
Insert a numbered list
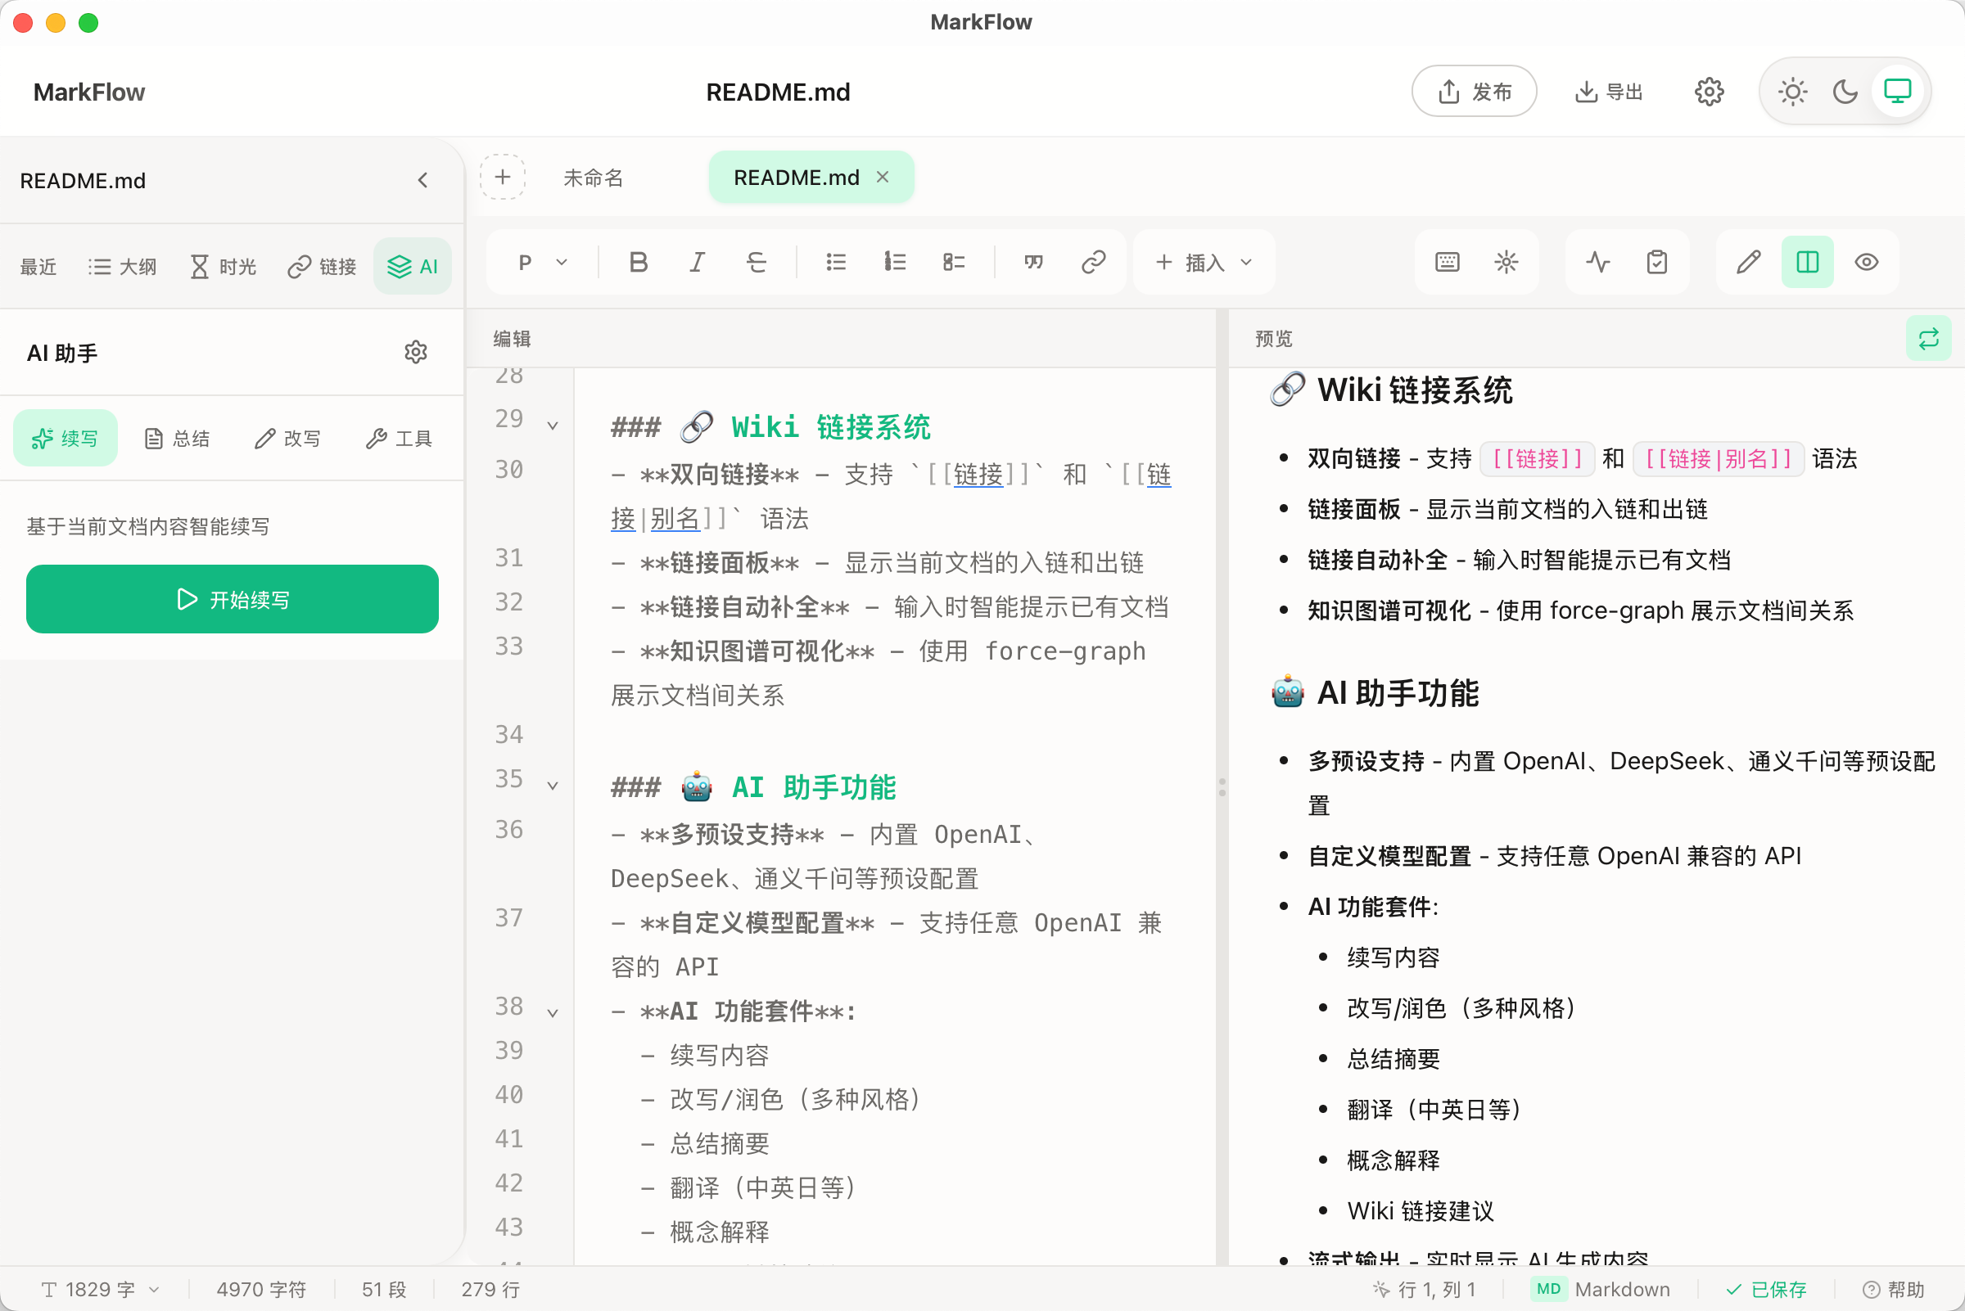pyautogui.click(x=894, y=263)
